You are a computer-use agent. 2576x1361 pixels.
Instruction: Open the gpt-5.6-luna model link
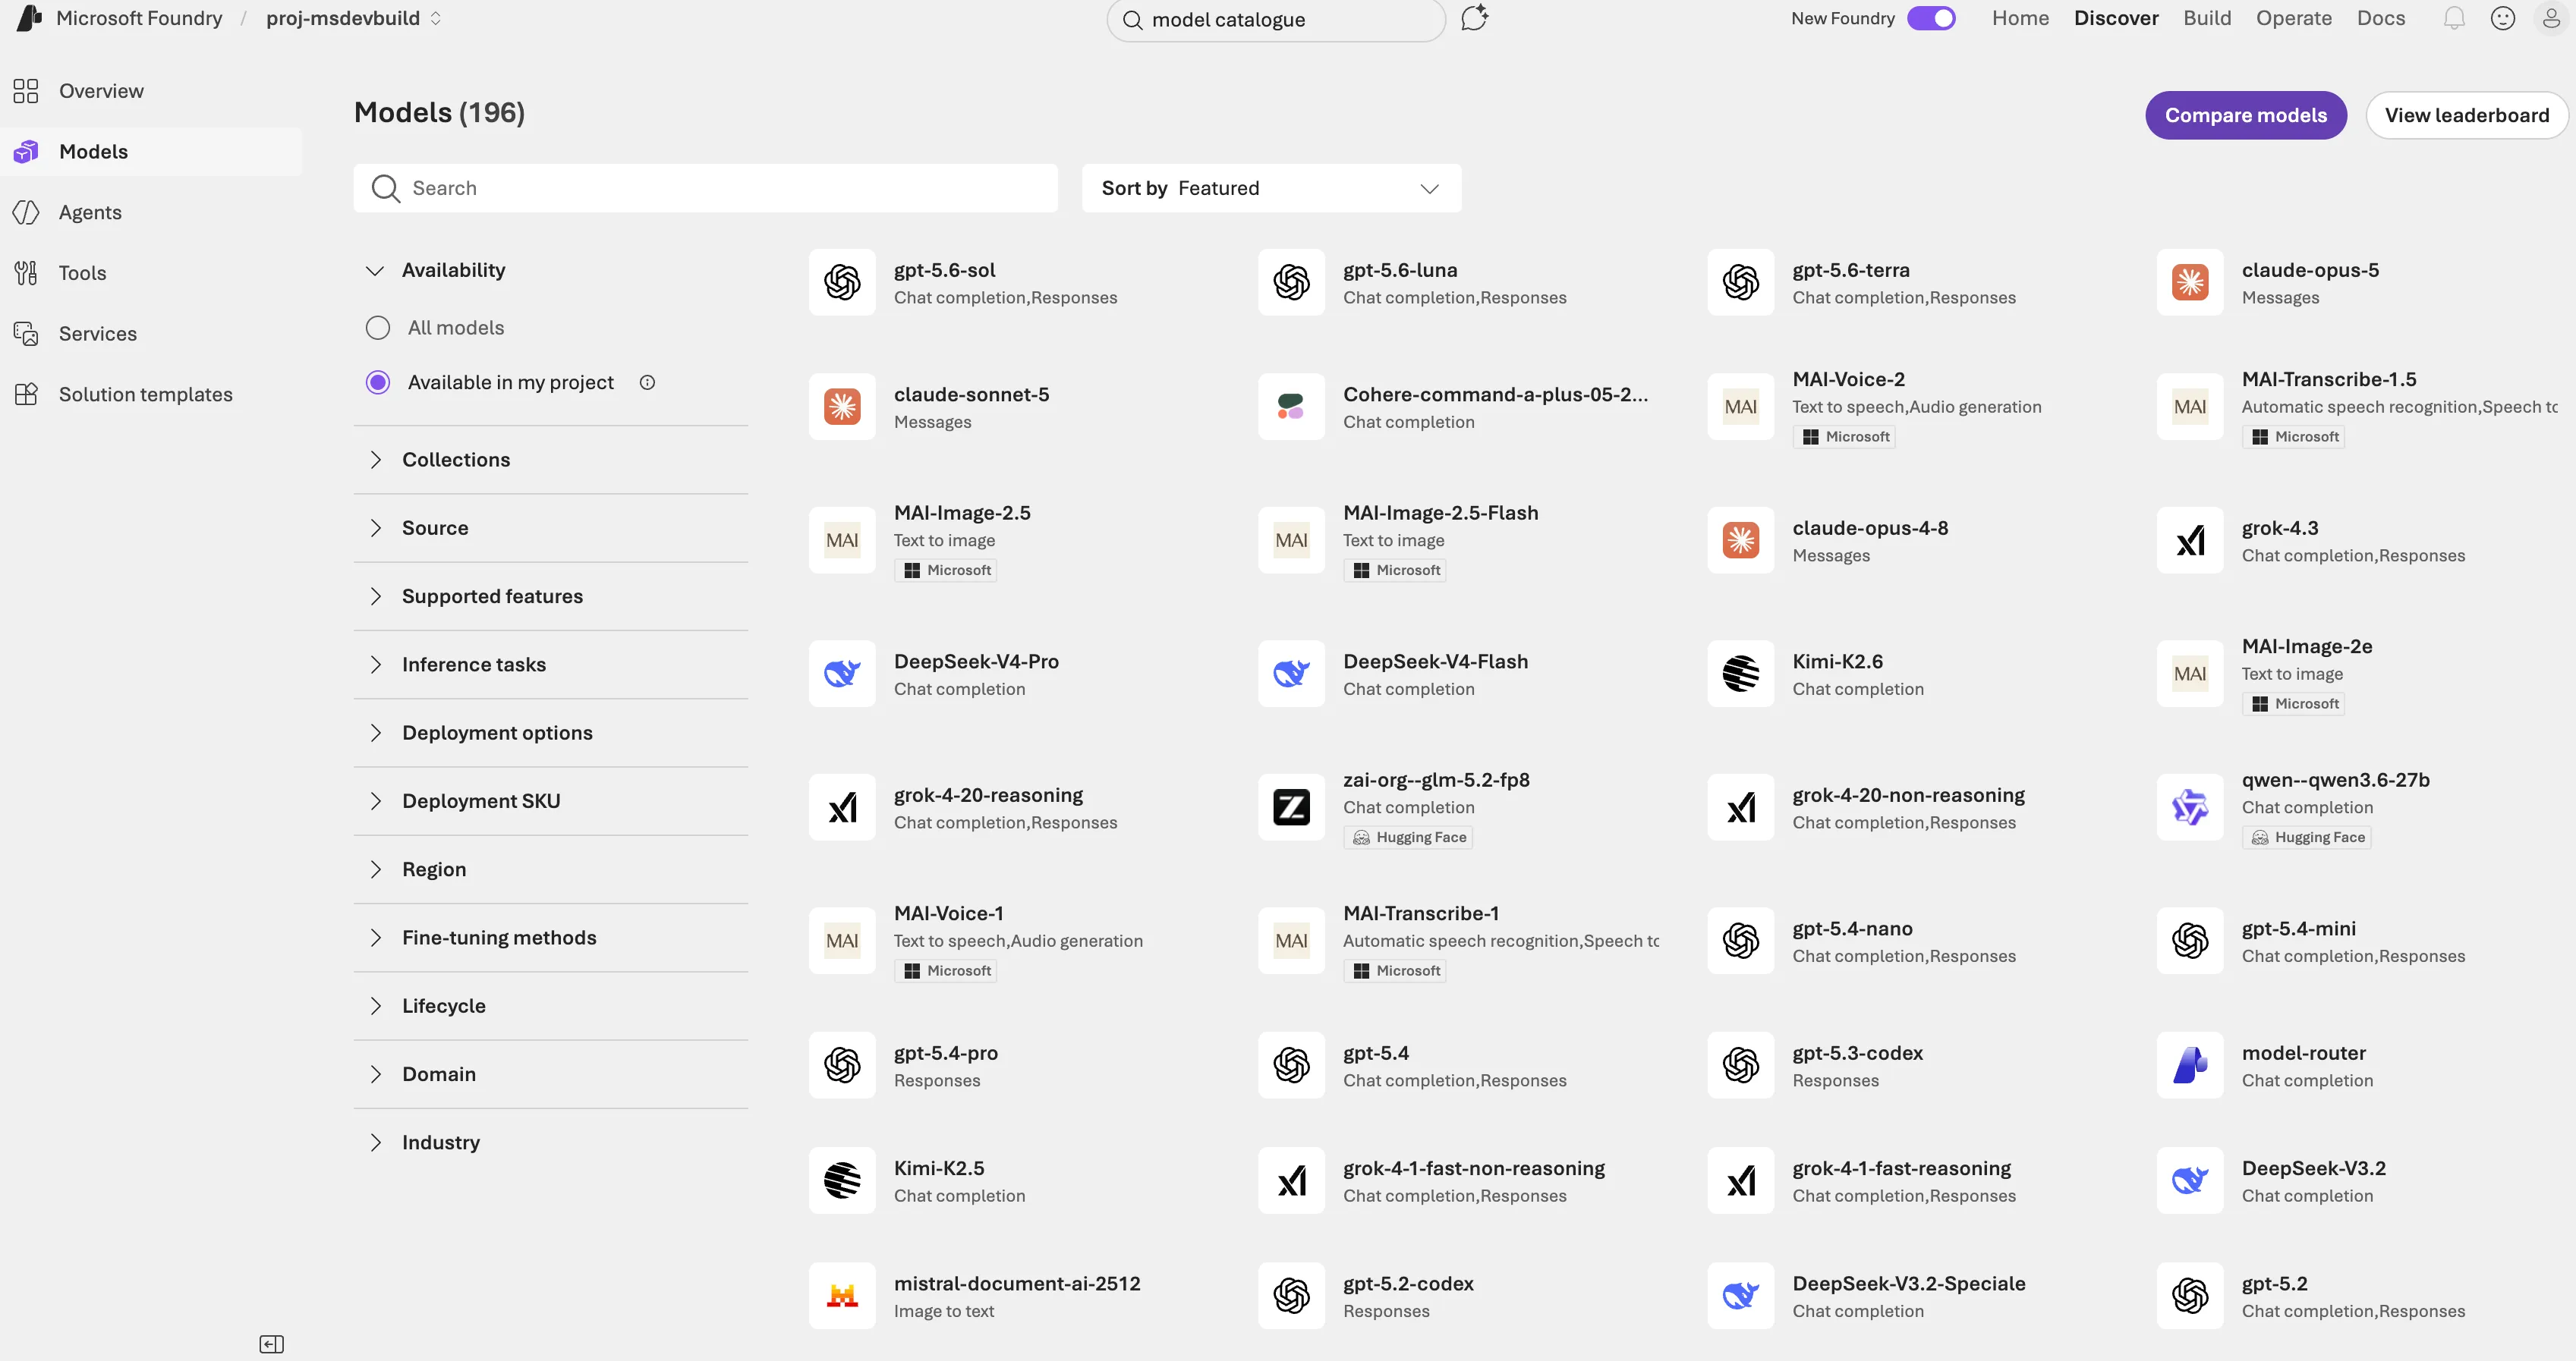coord(1400,270)
